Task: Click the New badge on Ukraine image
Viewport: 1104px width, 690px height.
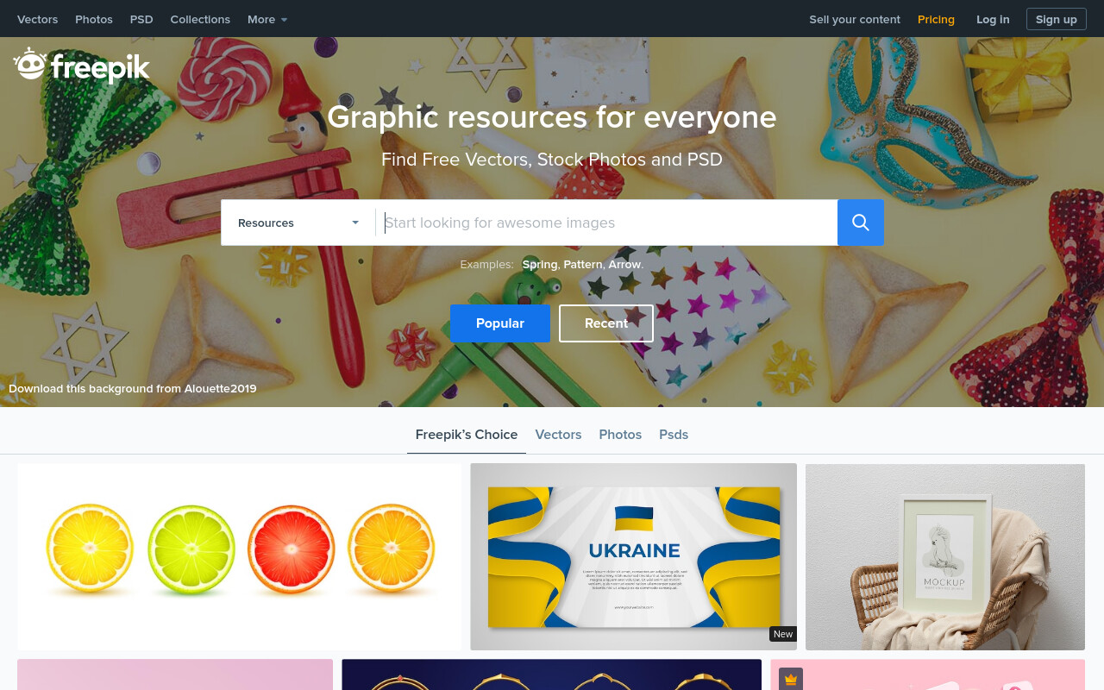Action: [783, 634]
